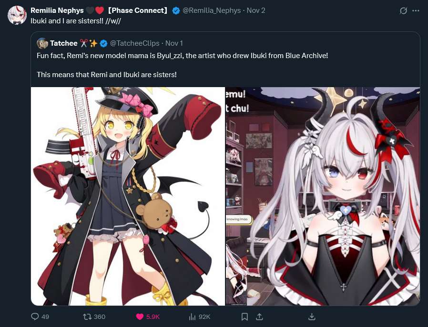Click Tatchee's blue verified checkmark

coord(103,43)
